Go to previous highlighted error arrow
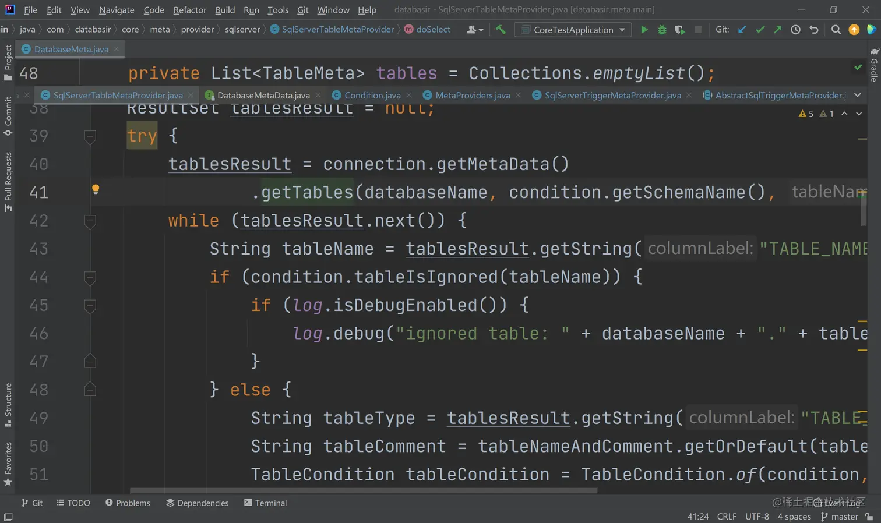The height and width of the screenshot is (523, 881). [x=844, y=114]
